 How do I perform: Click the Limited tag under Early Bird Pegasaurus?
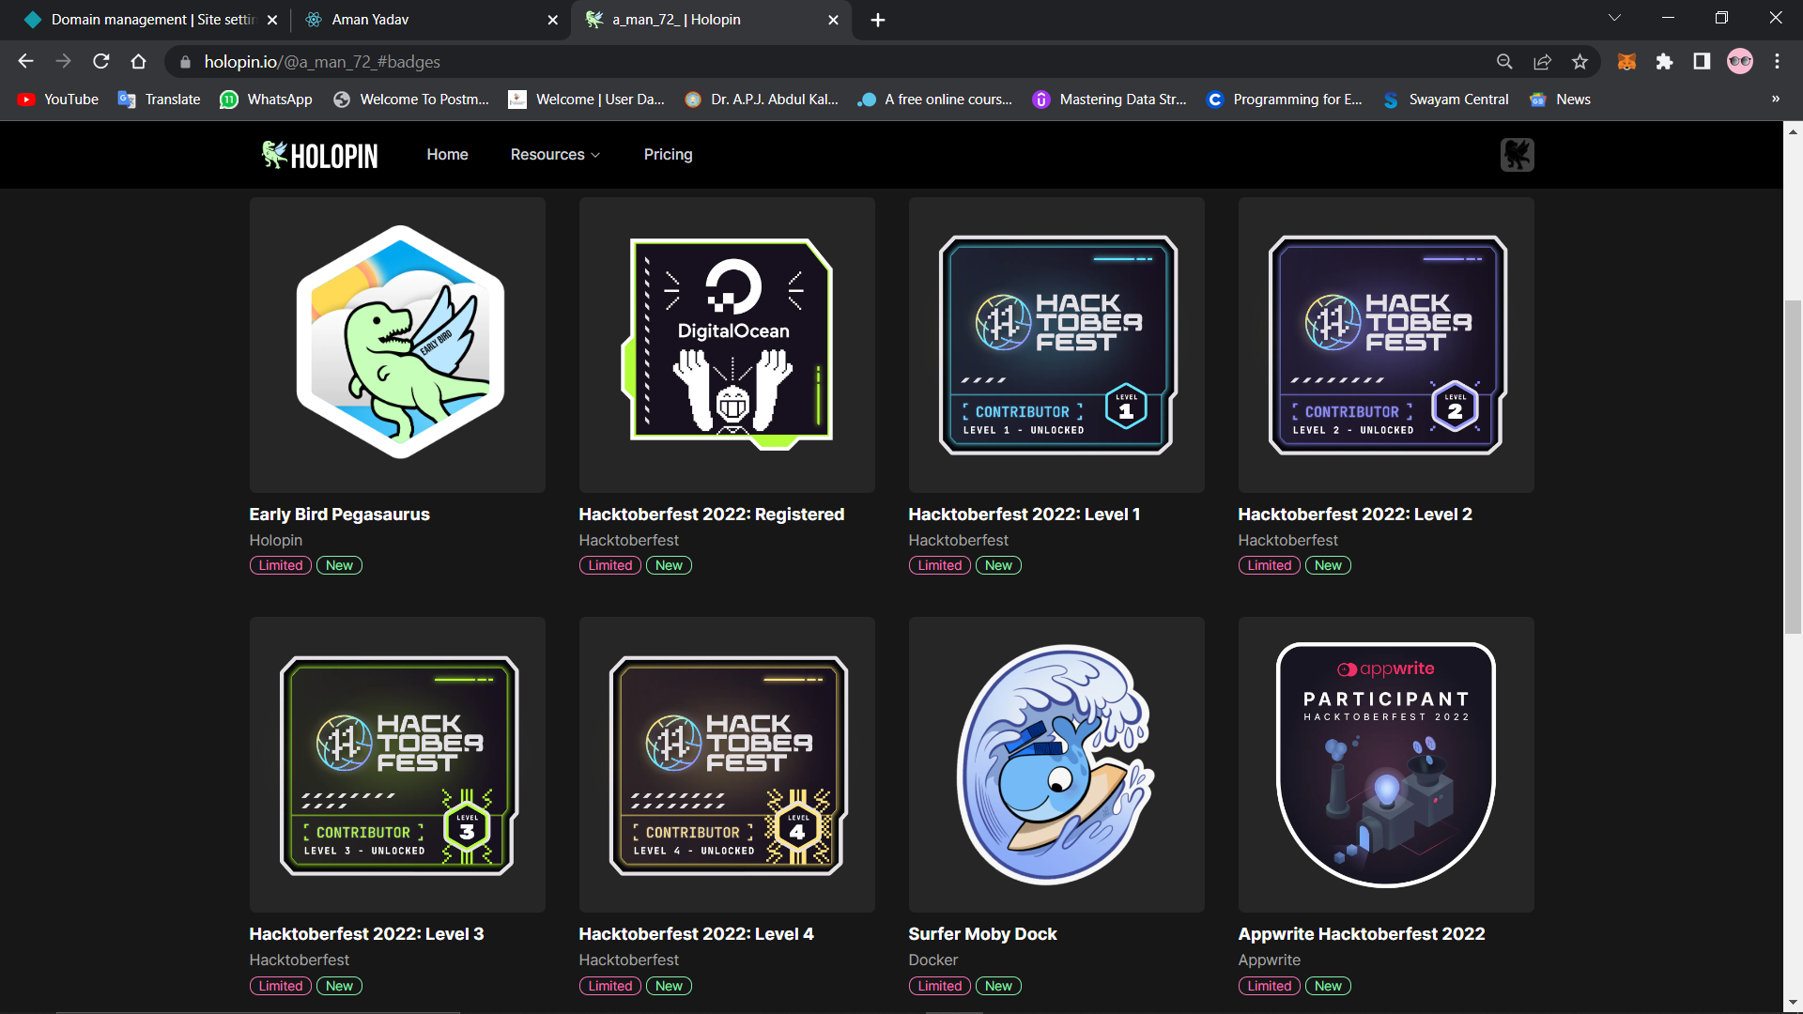tap(281, 565)
